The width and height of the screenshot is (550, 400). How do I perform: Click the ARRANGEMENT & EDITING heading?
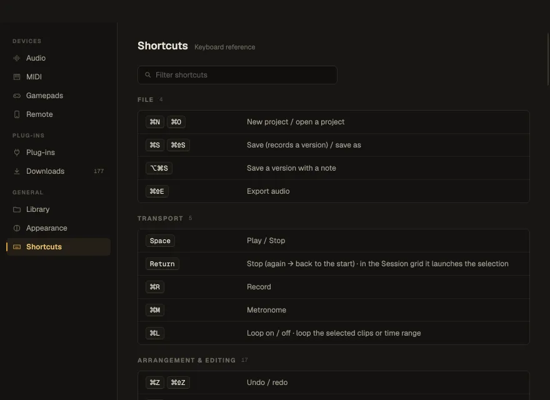point(187,361)
